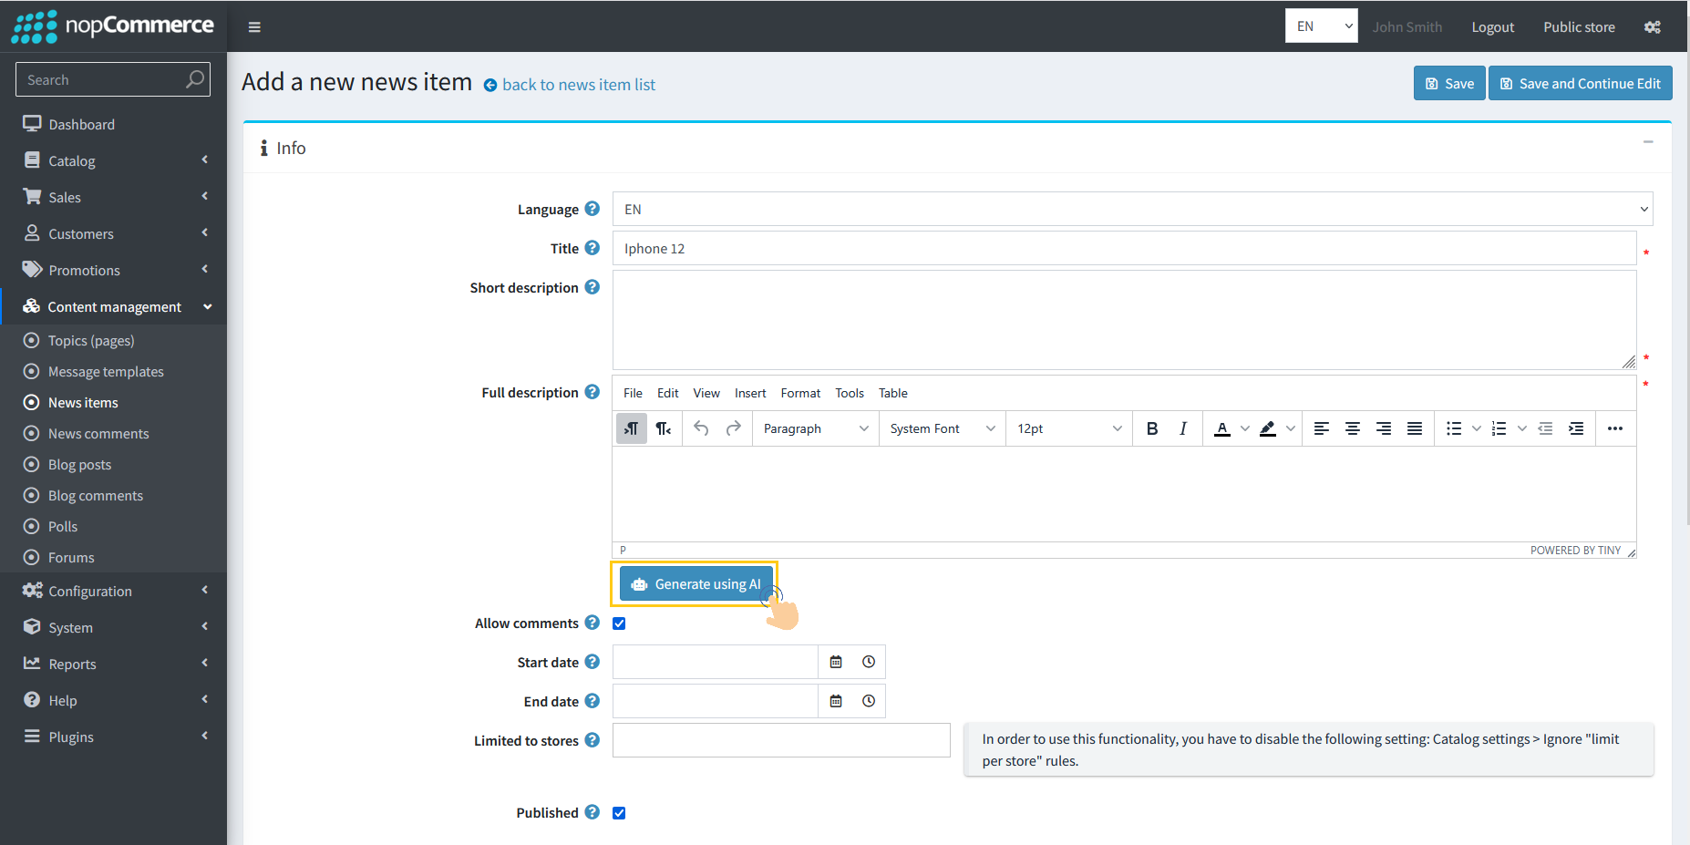Open the System Font dropdown
1690x845 pixels.
[x=942, y=428]
